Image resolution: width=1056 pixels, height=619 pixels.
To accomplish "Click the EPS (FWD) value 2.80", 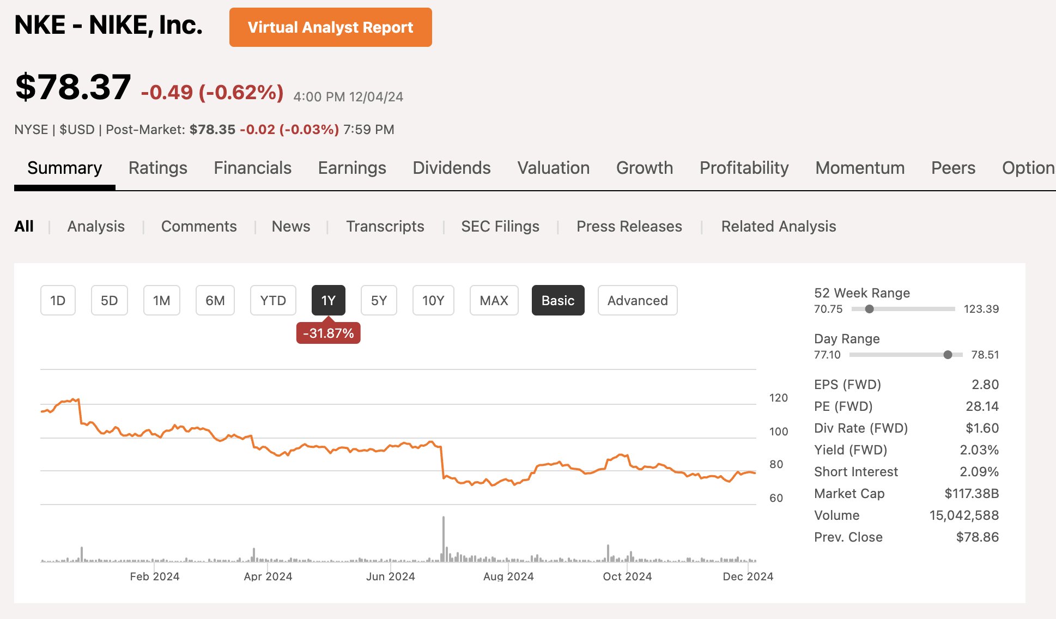I will pyautogui.click(x=985, y=384).
